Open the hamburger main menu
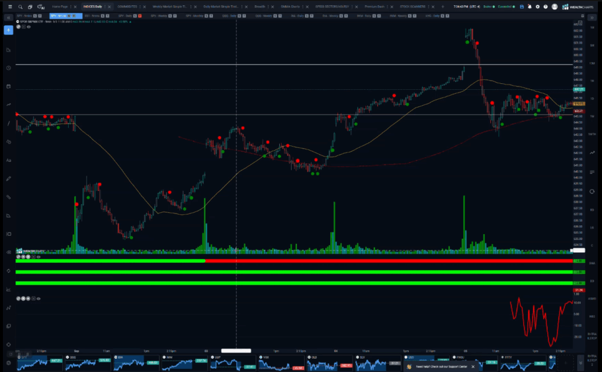 10,6
